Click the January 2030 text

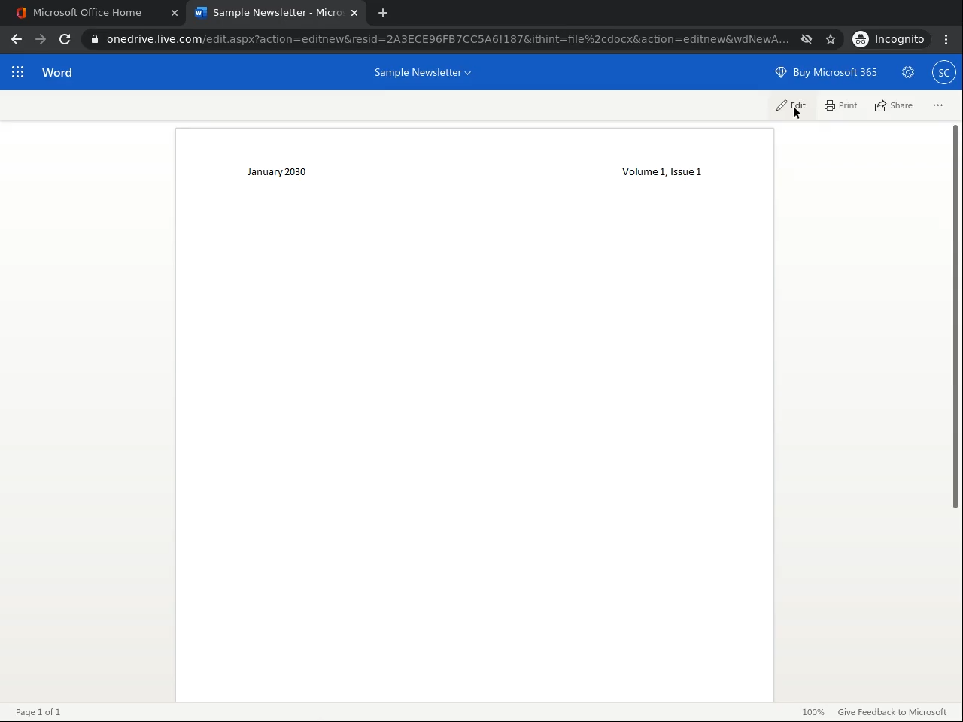pyautogui.click(x=277, y=171)
